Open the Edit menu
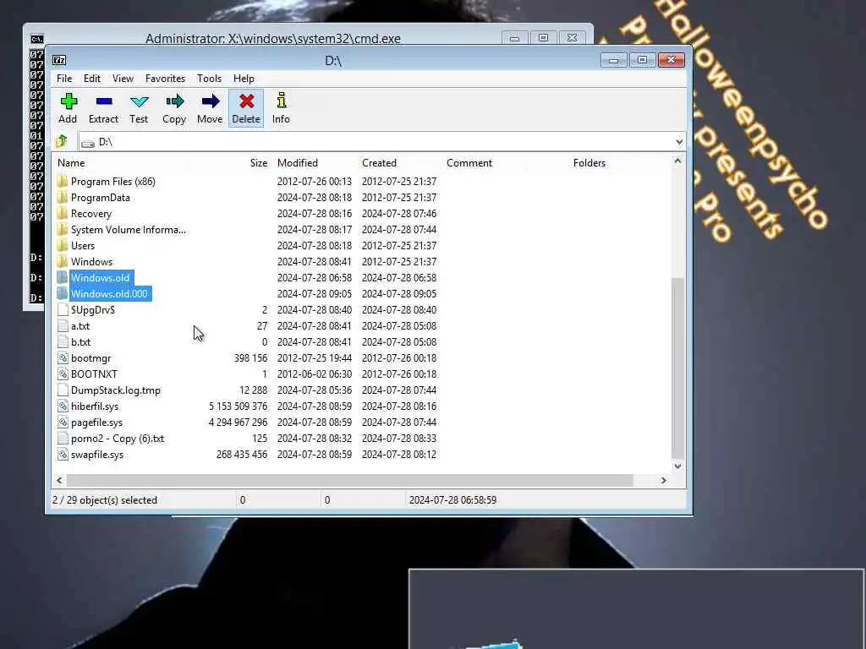 (x=91, y=79)
